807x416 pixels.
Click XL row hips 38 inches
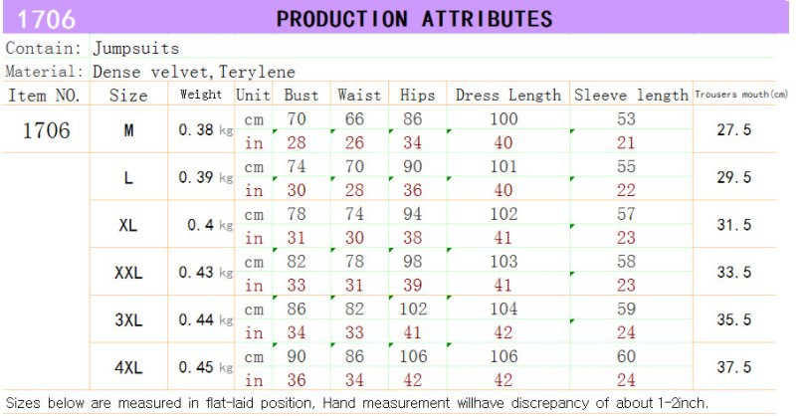coord(413,237)
